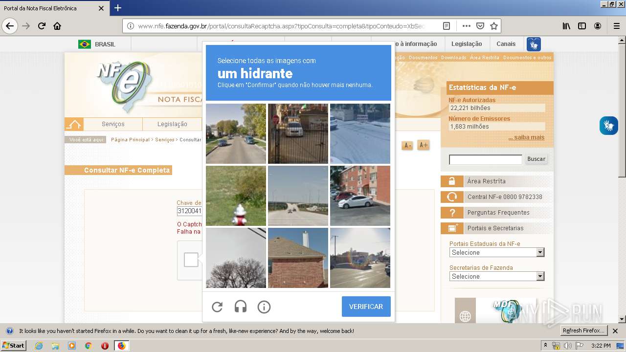The width and height of the screenshot is (626, 352).
Task: Expand Secretarias de Fazenda dropdown
Action: pos(497,276)
